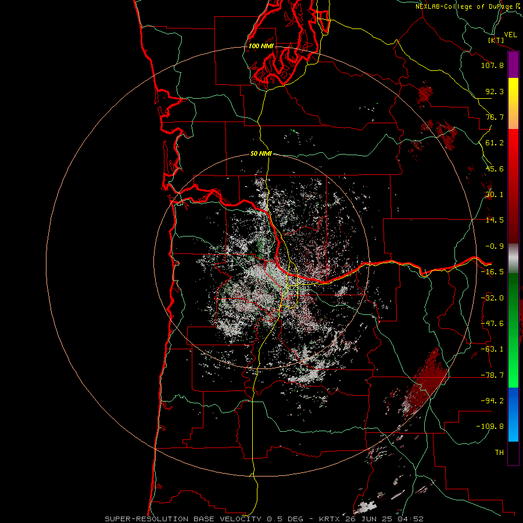Click the 45.6 velocity scale value

(x=495, y=169)
